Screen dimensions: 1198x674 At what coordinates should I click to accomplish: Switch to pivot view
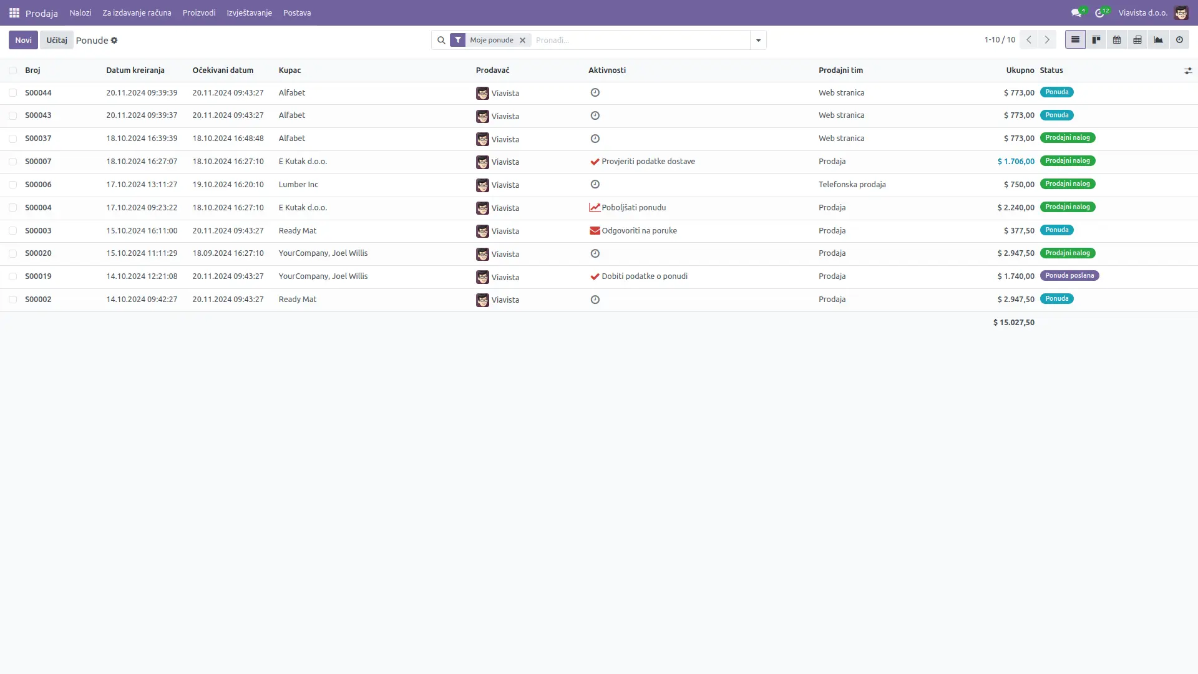point(1137,39)
